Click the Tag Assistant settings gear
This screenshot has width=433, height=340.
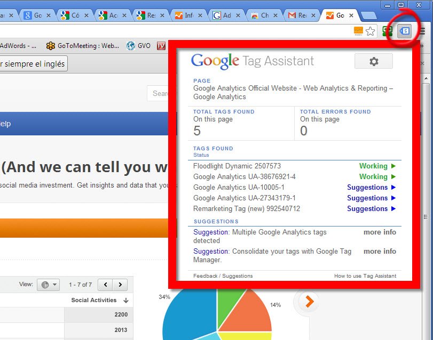373,61
